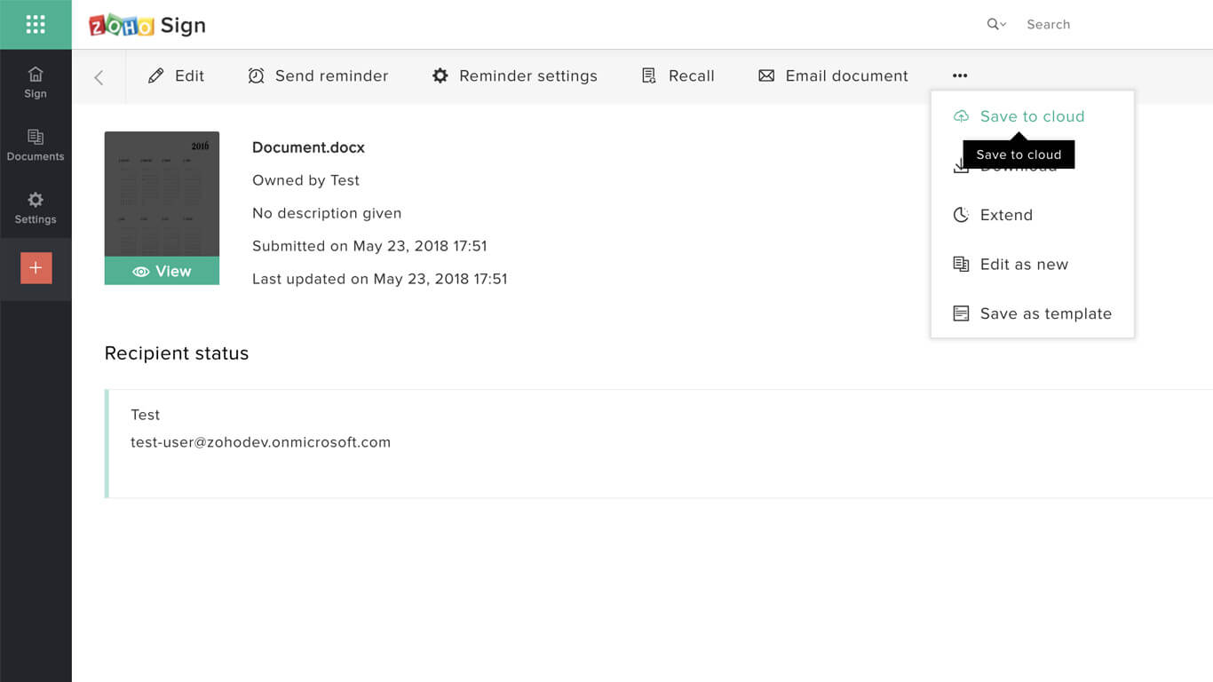The image size is (1213, 682).
Task: Select Edit as new menu entry
Action: click(1033, 265)
